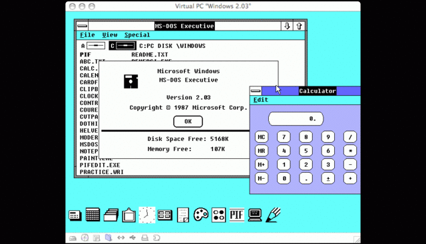The image size is (426, 244).
Task: Click the Virtual PC floppy disk status icon
Action: (97, 238)
